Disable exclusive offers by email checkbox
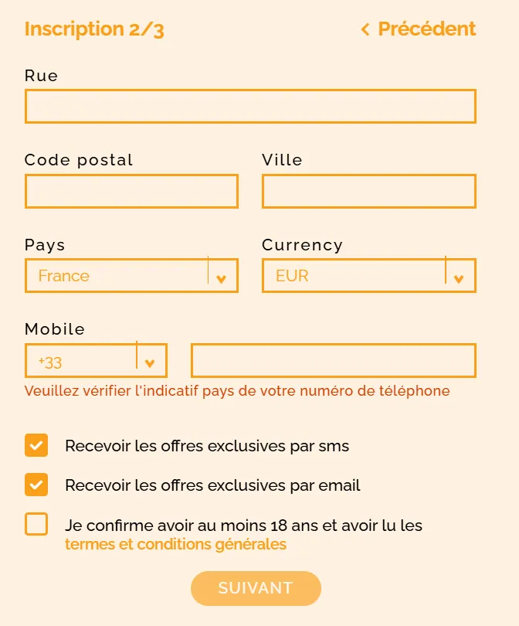The height and width of the screenshot is (626, 519). 36,485
